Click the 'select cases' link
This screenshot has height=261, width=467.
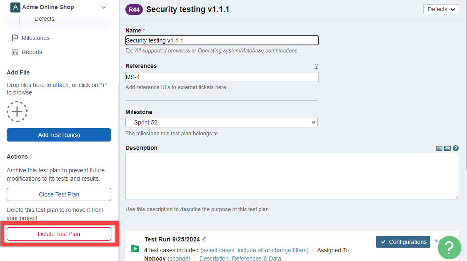point(218,250)
